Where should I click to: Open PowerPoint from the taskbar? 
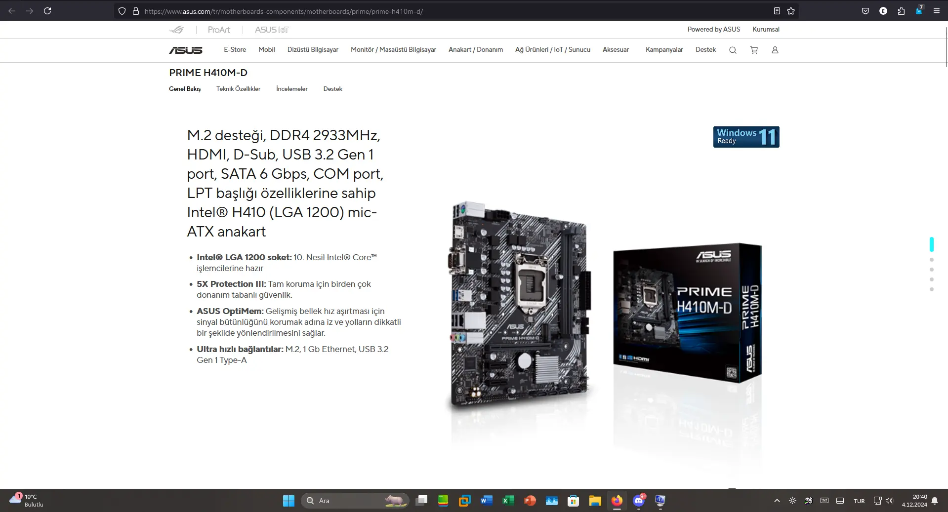click(x=530, y=501)
